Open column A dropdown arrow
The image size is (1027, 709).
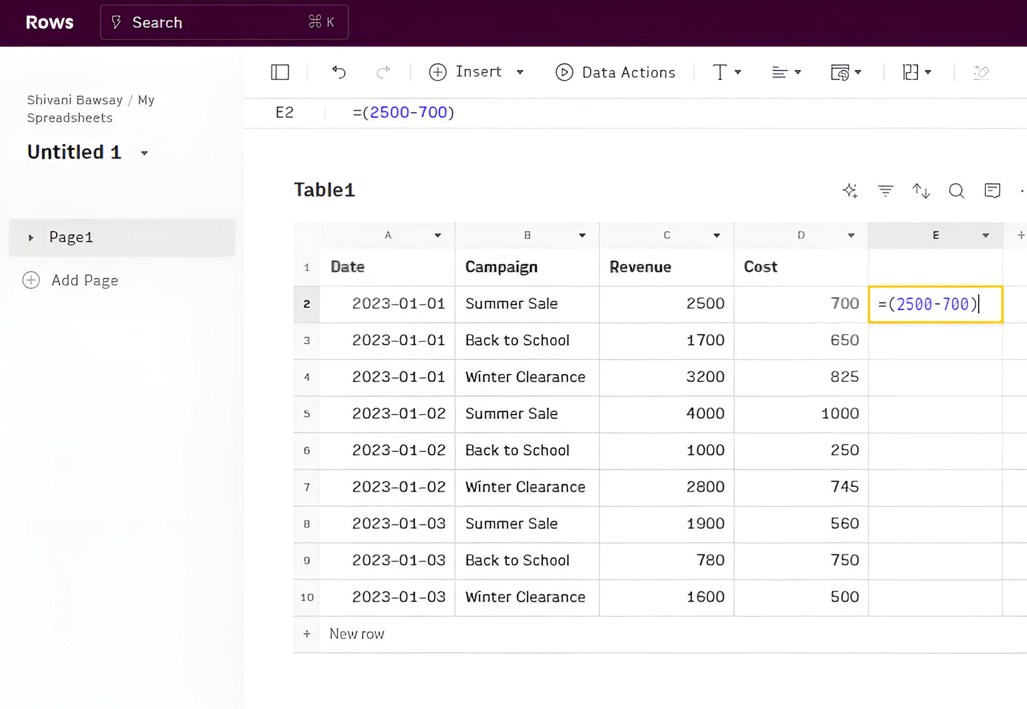coord(437,236)
